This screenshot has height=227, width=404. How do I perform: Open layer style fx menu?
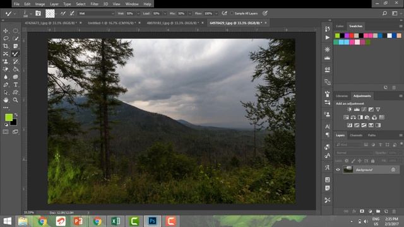[354, 211]
